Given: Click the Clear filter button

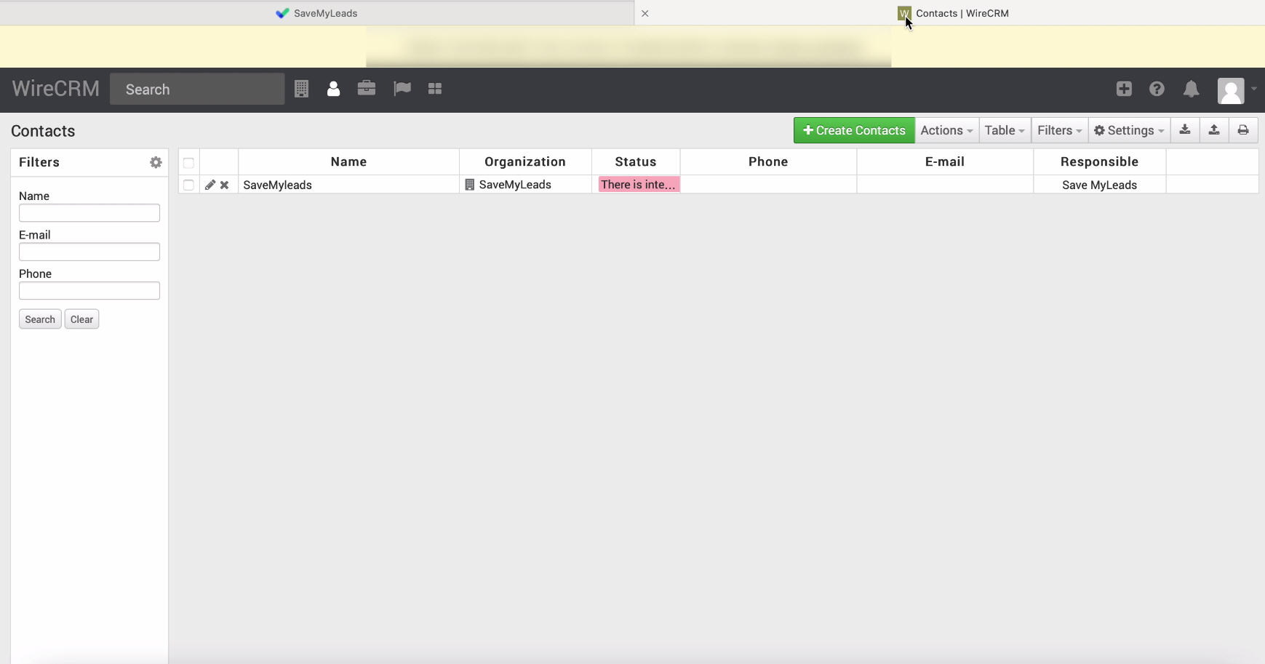Looking at the screenshot, I should click(x=81, y=319).
